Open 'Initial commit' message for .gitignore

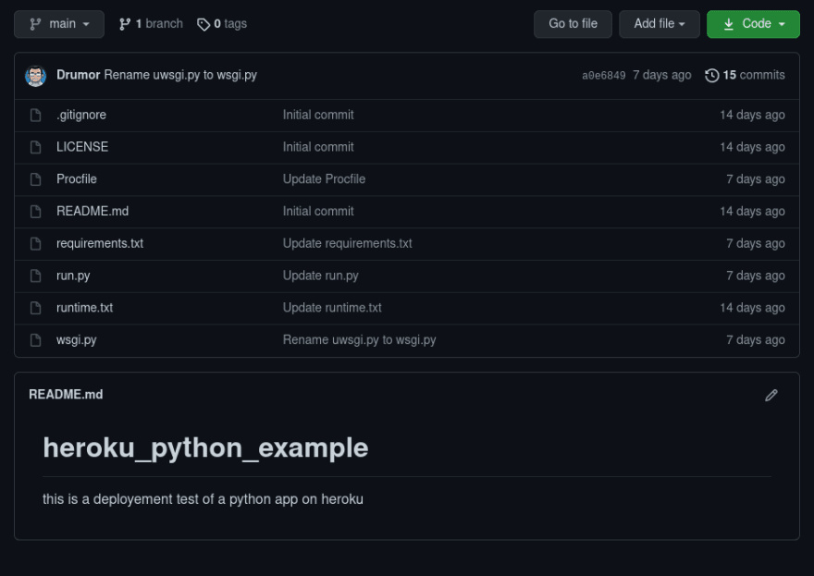[318, 116]
